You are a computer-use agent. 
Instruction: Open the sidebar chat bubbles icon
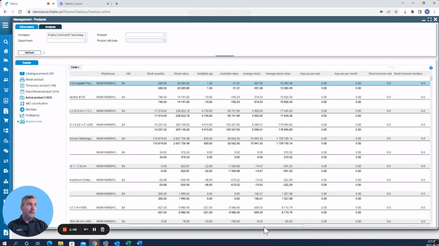(5, 151)
